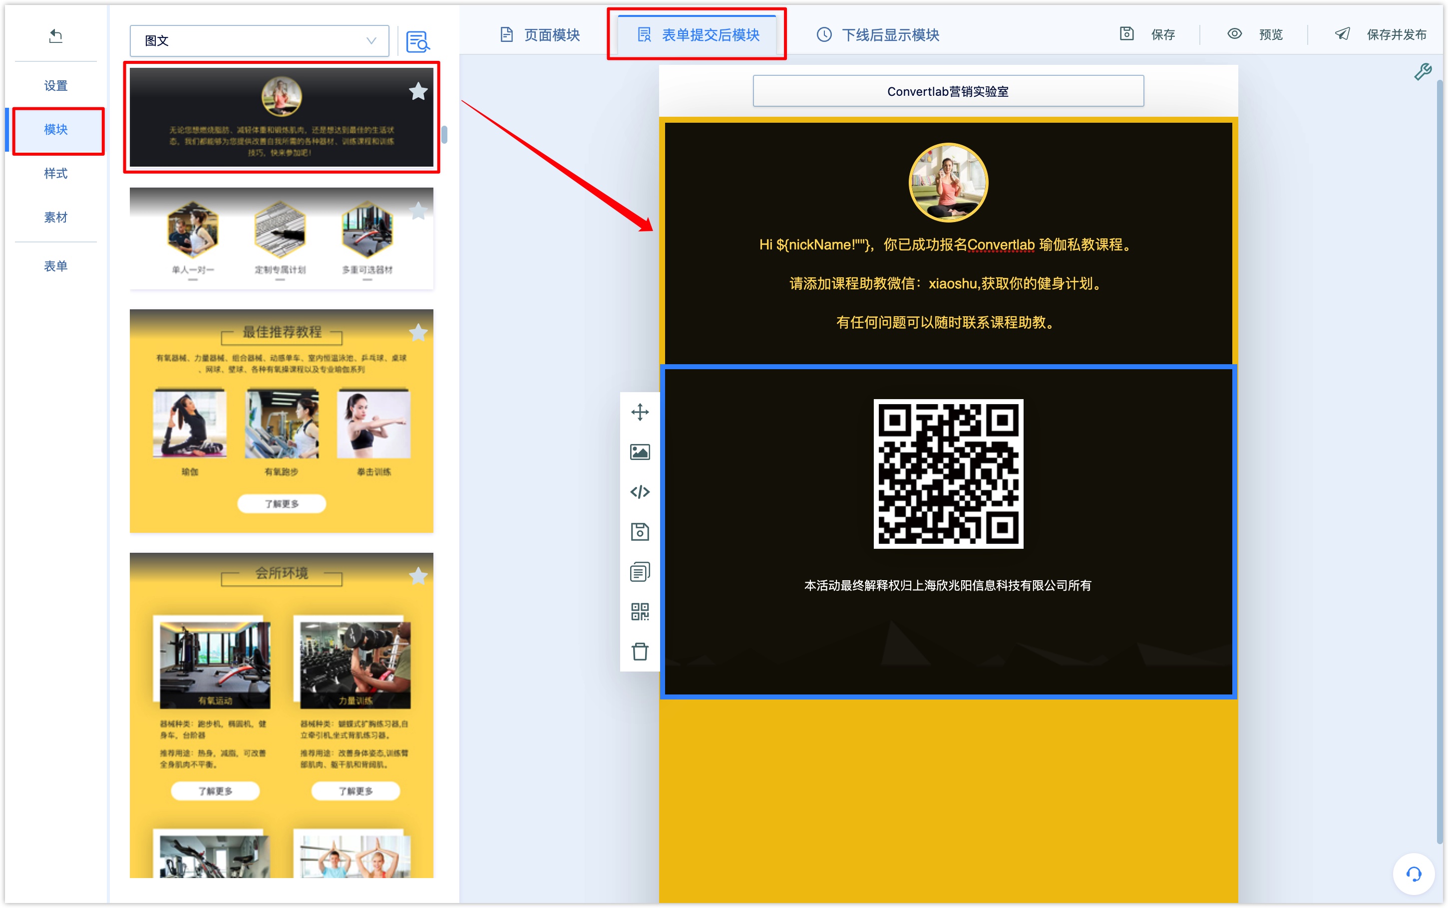This screenshot has width=1448, height=908.
Task: Select the dark avatar text template thumbnail
Action: [x=281, y=117]
